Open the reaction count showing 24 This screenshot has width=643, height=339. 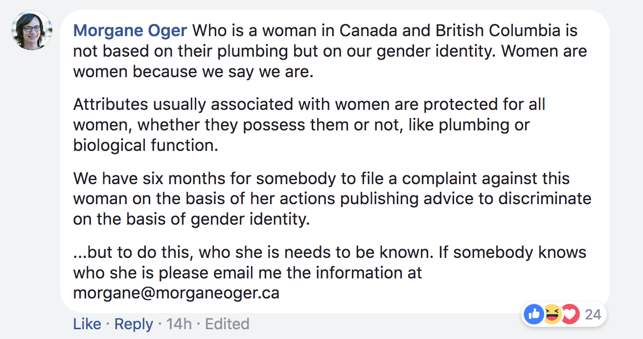[593, 314]
